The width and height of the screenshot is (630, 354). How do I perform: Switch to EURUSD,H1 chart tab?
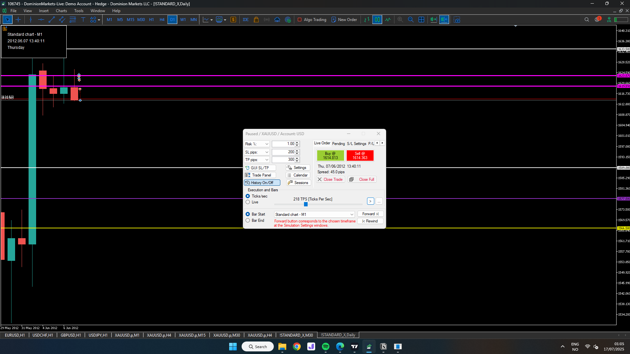click(15, 335)
